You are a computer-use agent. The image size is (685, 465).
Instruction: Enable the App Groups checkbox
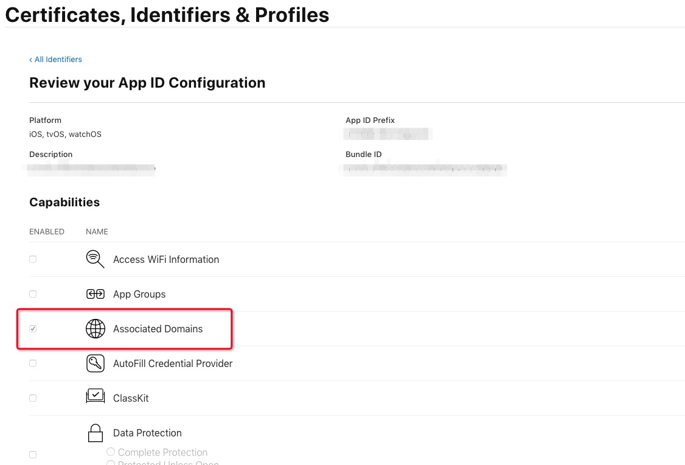(x=33, y=294)
